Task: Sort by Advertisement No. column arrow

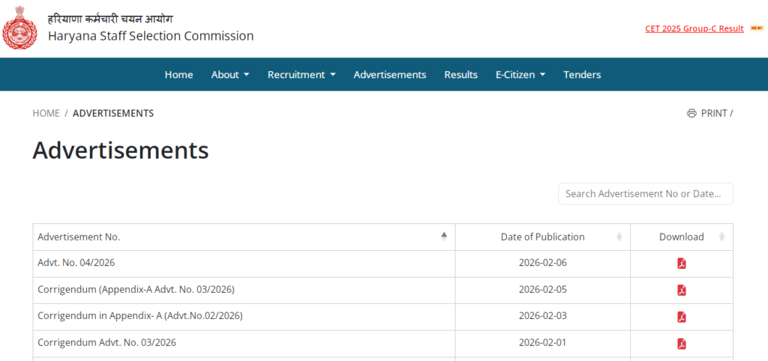Action: 444,237
